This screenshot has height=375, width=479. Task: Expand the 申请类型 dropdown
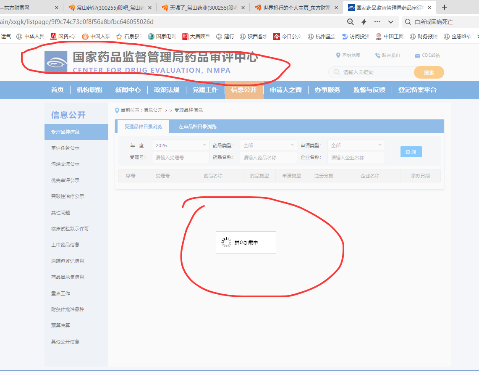point(356,145)
